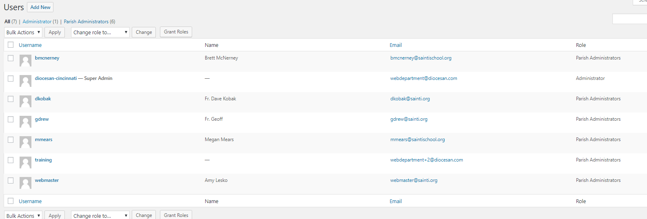The width and height of the screenshot is (647, 219).
Task: Click the avatar next to training
Action: (25, 163)
